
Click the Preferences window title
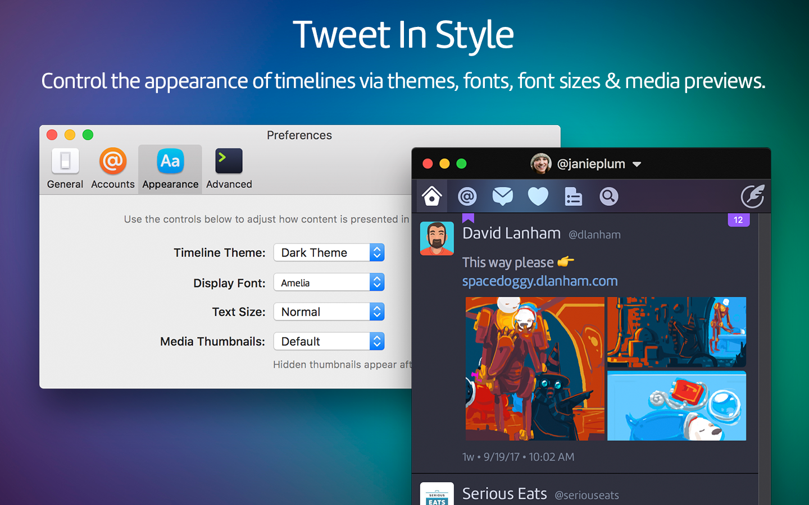coord(299,135)
